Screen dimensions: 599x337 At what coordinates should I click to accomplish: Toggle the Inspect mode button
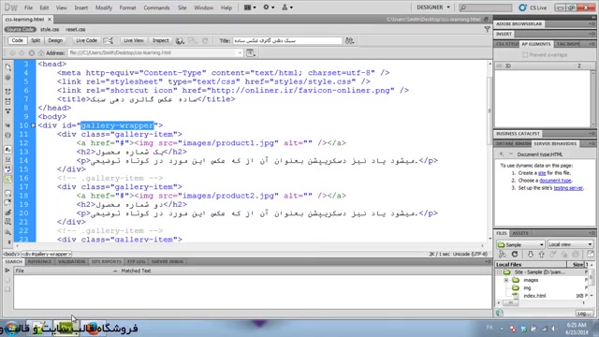pos(160,40)
